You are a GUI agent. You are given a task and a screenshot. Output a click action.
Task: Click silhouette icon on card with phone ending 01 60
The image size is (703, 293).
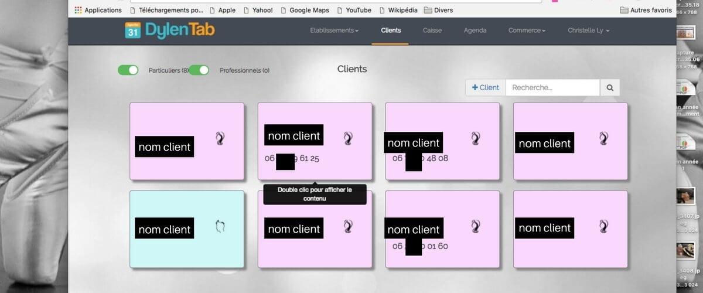coord(476,226)
